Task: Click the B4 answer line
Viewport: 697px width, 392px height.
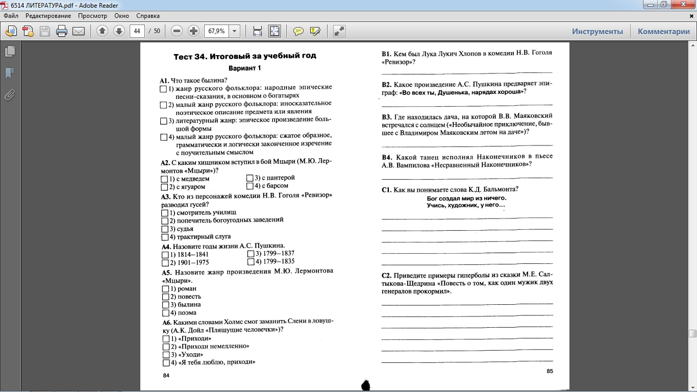Action: point(467,178)
